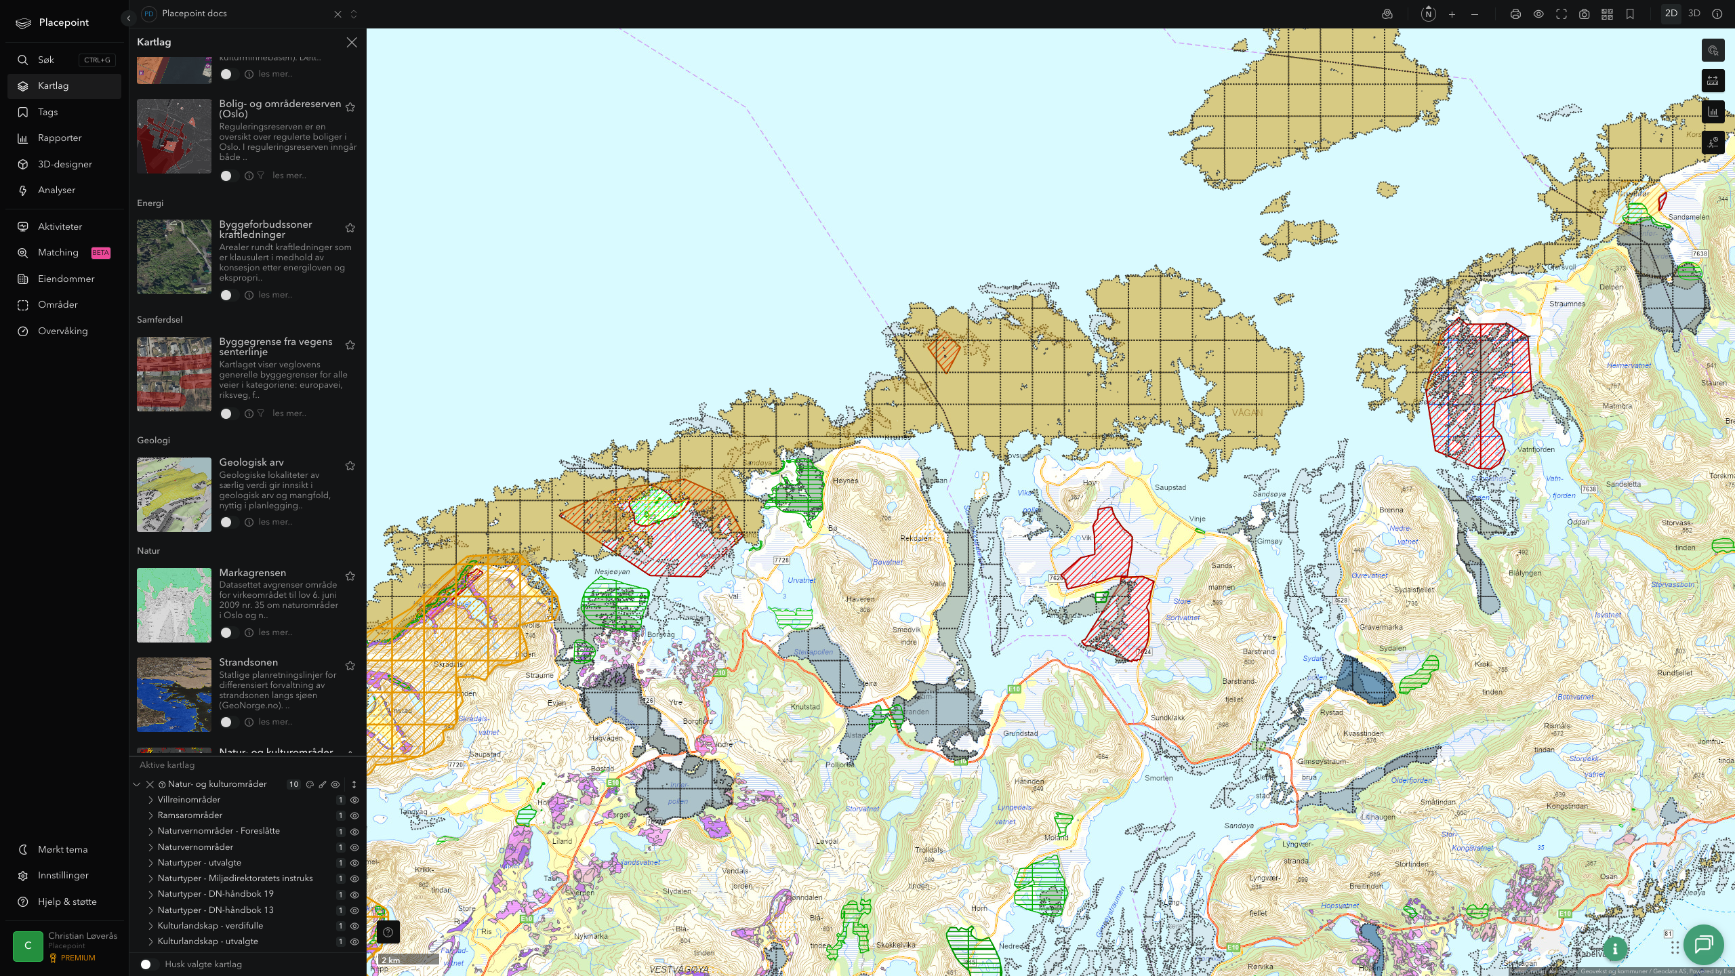Viewport: 1735px width, 976px height.
Task: Expand the Naturtyper - DN-håndbok 19 sublayer
Action: (x=150, y=895)
